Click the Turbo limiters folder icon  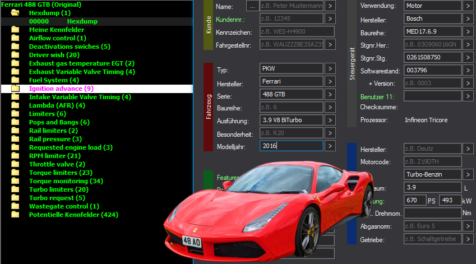coord(15,189)
